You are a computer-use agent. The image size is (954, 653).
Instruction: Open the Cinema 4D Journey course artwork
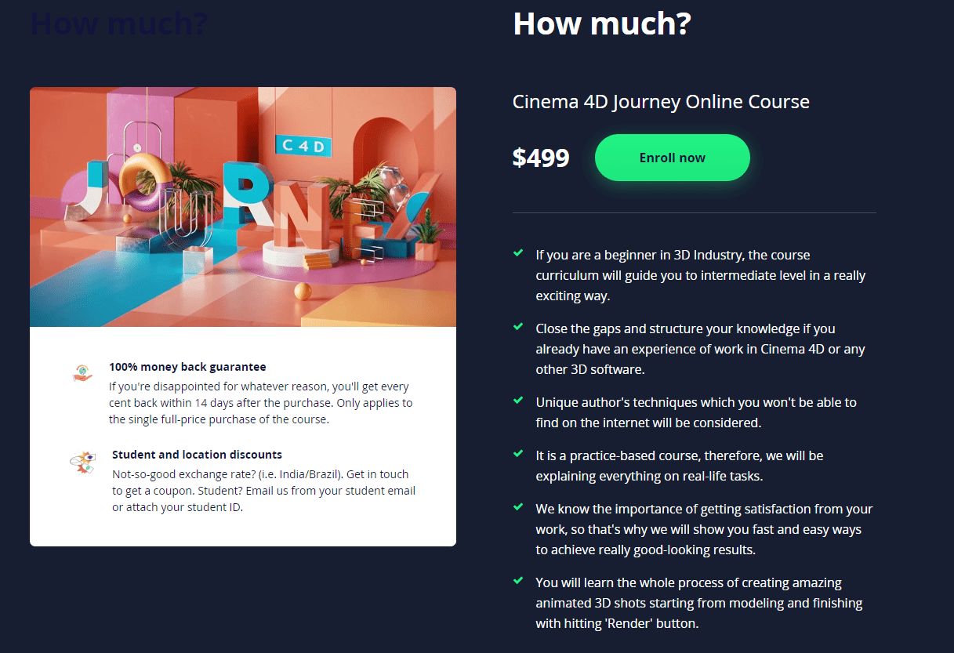243,207
